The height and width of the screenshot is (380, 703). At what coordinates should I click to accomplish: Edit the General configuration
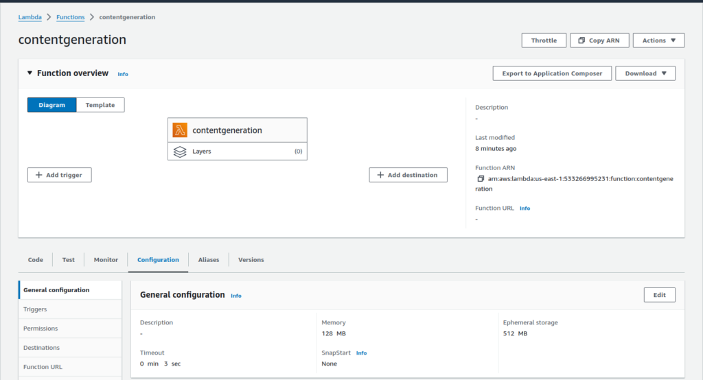tap(660, 295)
